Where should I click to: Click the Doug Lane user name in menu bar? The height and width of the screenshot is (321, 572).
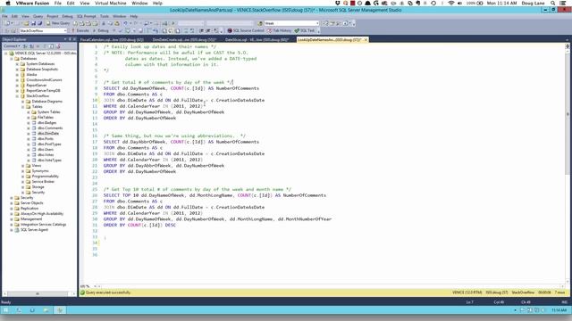[533, 3]
